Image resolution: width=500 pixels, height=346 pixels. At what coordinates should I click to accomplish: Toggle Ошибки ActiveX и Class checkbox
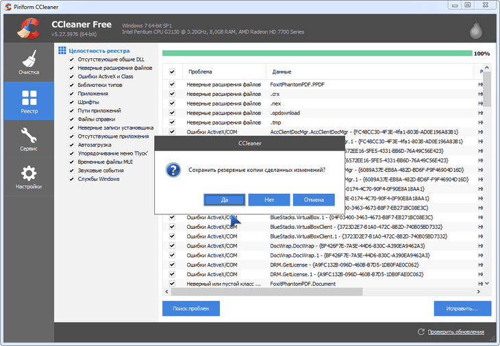click(72, 77)
